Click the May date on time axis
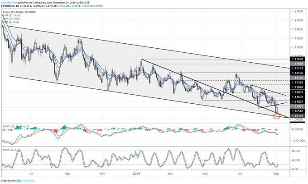Viewport: 308px width, 184px height. click(205, 174)
